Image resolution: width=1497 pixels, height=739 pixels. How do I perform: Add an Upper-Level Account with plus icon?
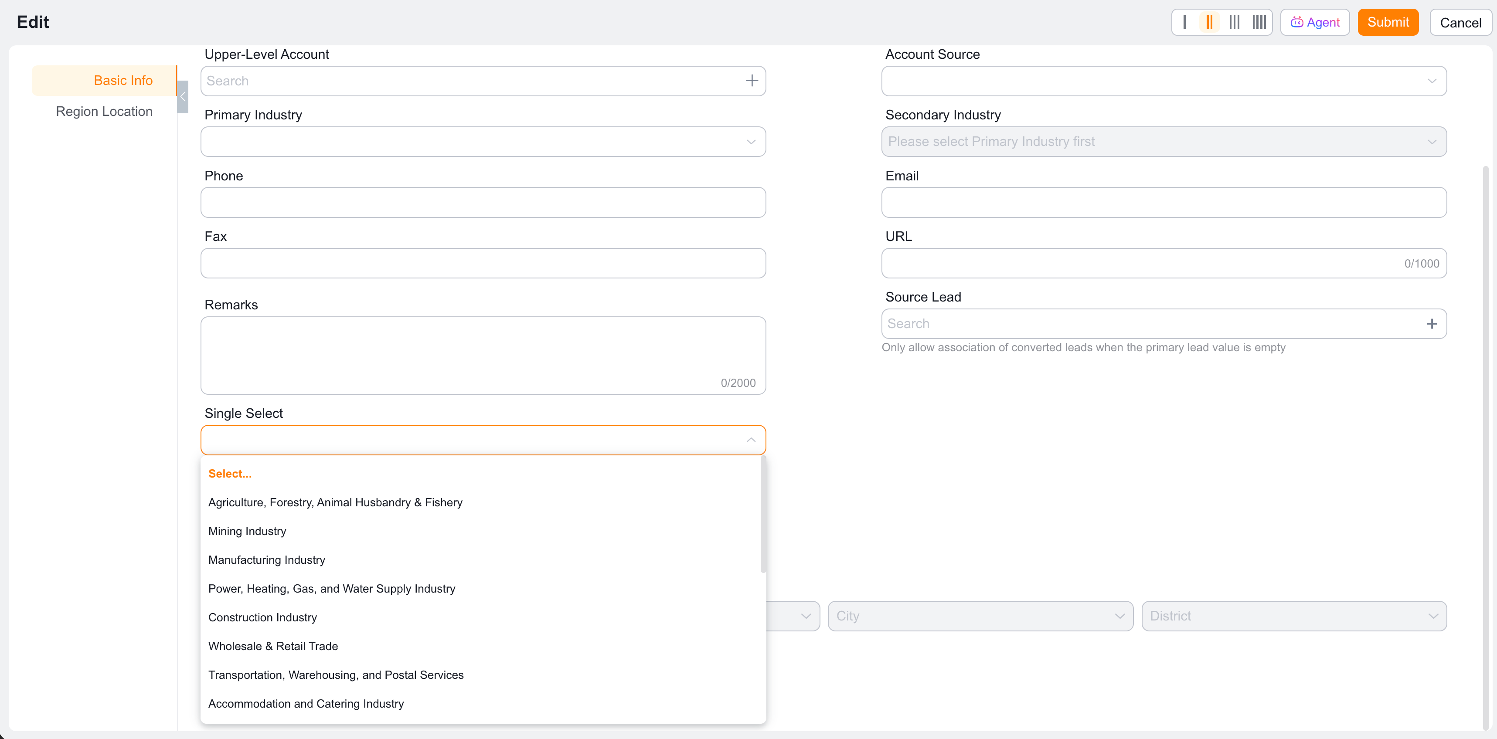pyautogui.click(x=752, y=81)
